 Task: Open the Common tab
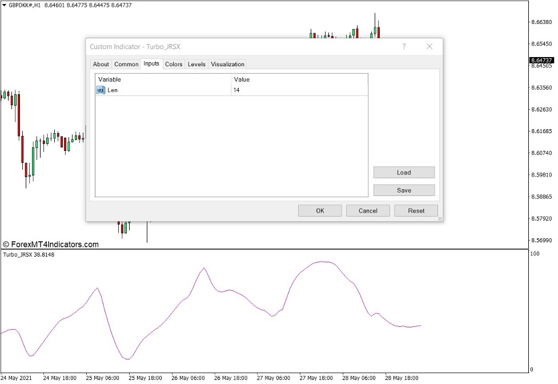click(x=126, y=65)
